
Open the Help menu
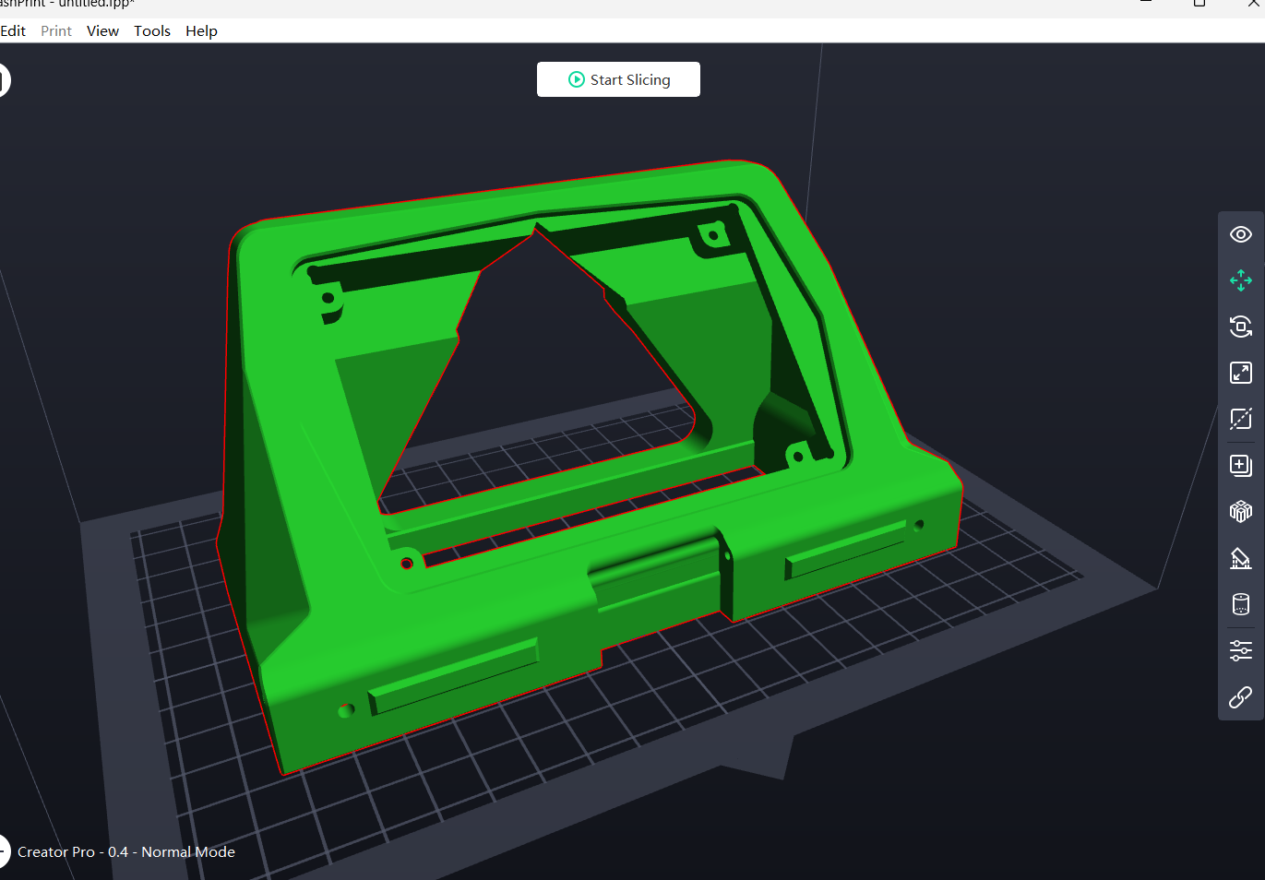click(201, 30)
